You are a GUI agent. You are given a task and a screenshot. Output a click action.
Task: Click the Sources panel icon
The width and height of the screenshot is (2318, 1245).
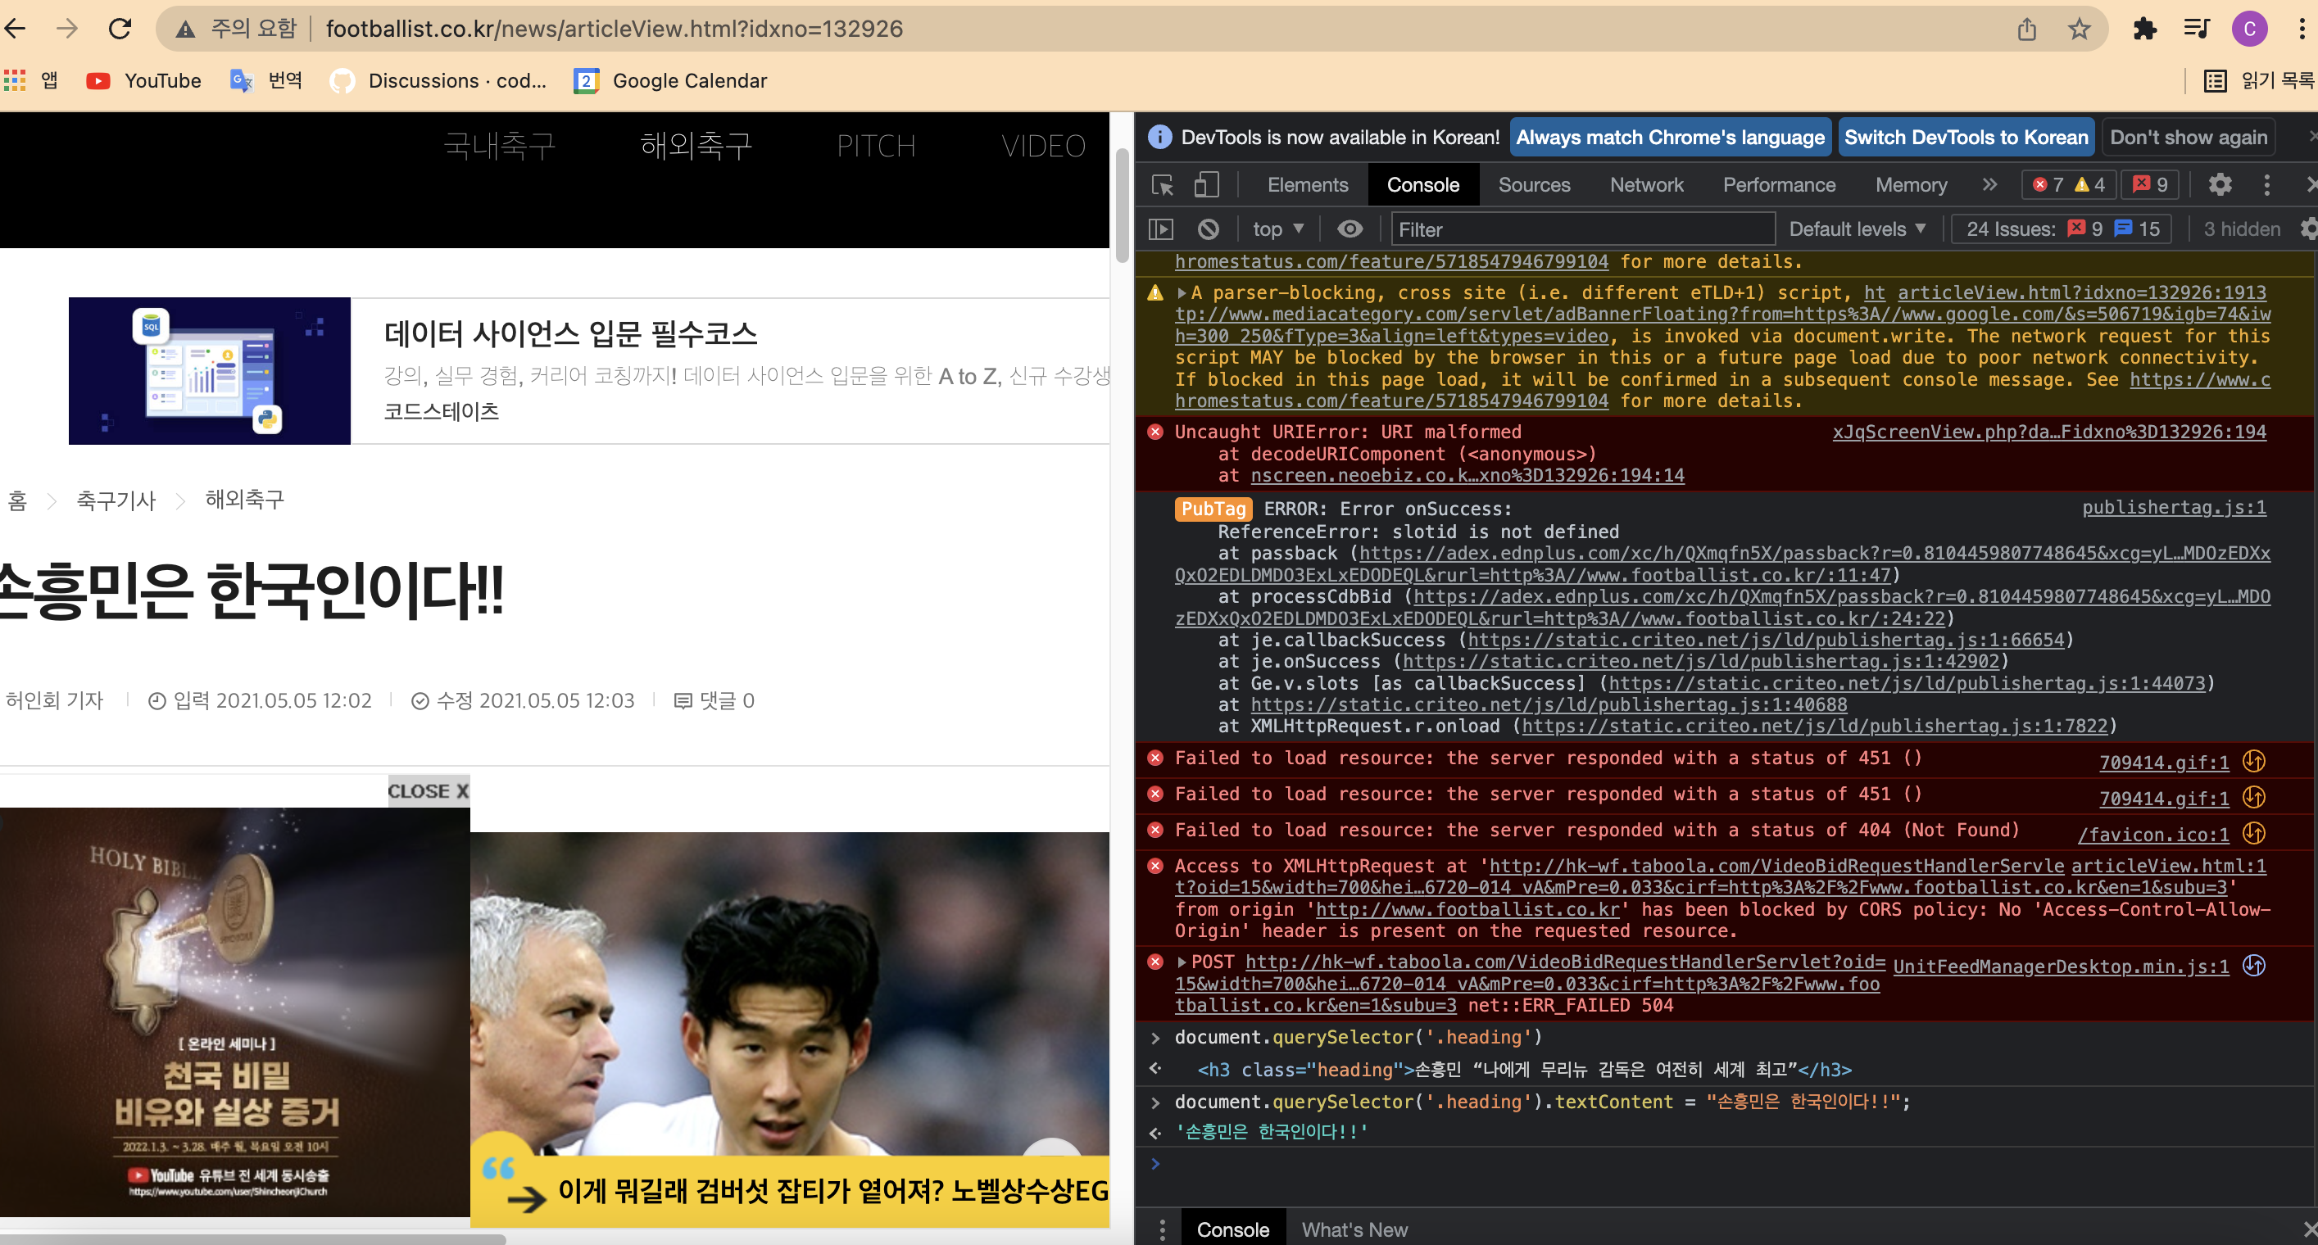pyautogui.click(x=1533, y=184)
